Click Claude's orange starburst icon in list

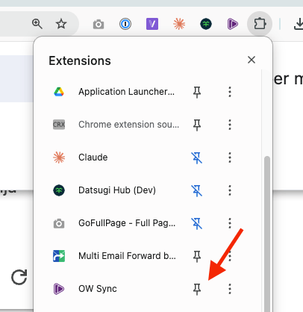pyautogui.click(x=59, y=157)
